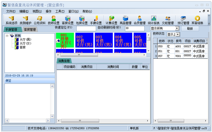
Task: Open 系统选项 system options toolbar icon
Action: click(x=11, y=20)
